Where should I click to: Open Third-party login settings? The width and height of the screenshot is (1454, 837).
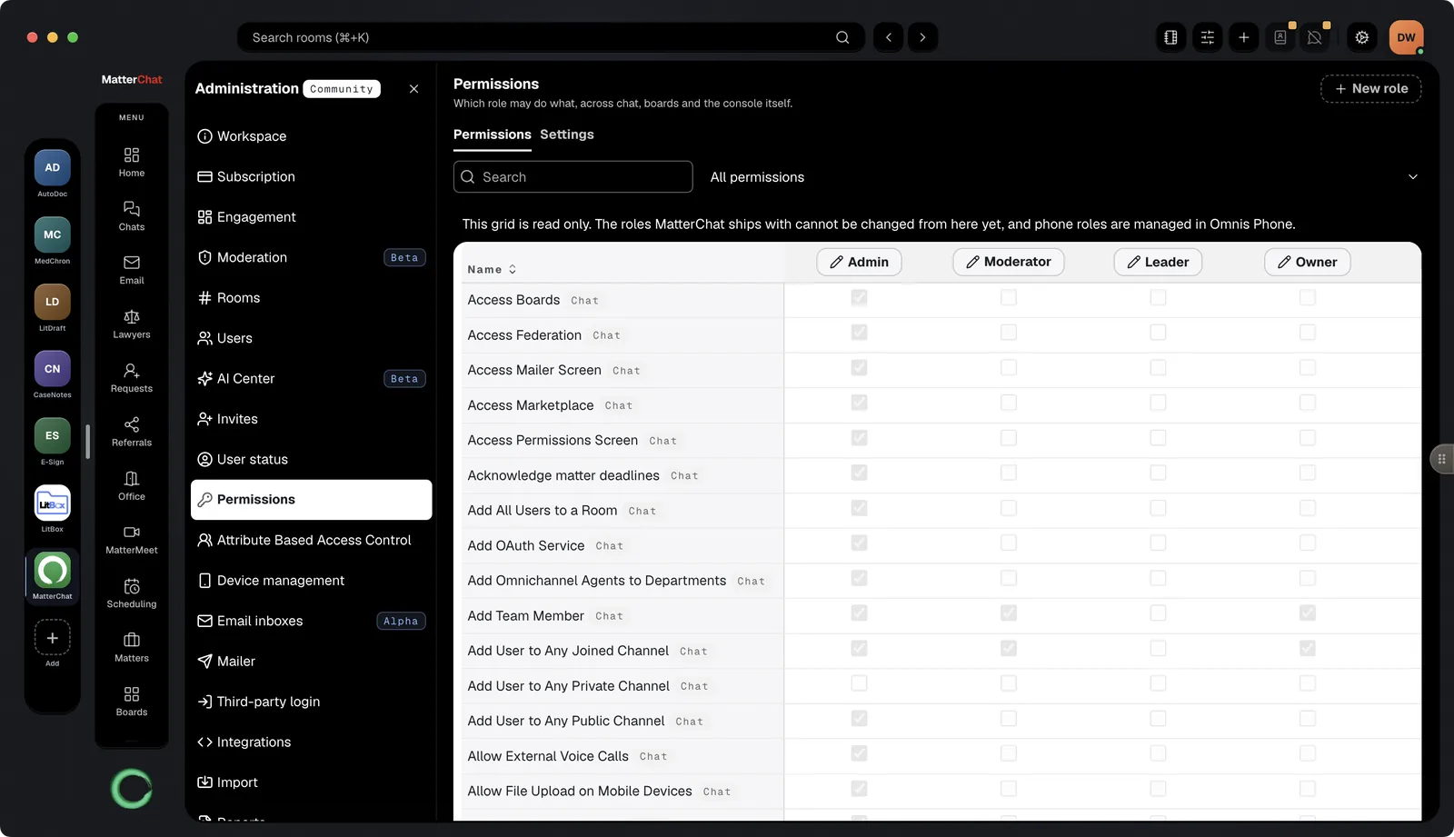pos(312,702)
